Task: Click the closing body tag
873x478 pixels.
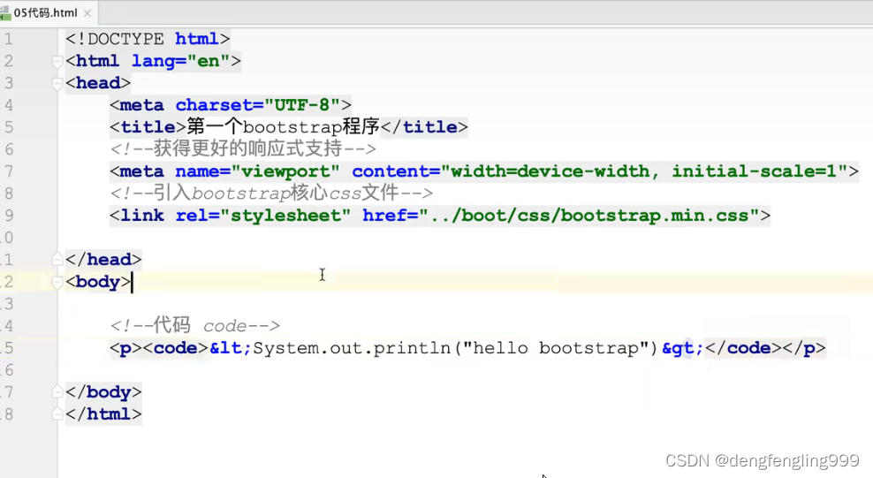Action: 103,391
